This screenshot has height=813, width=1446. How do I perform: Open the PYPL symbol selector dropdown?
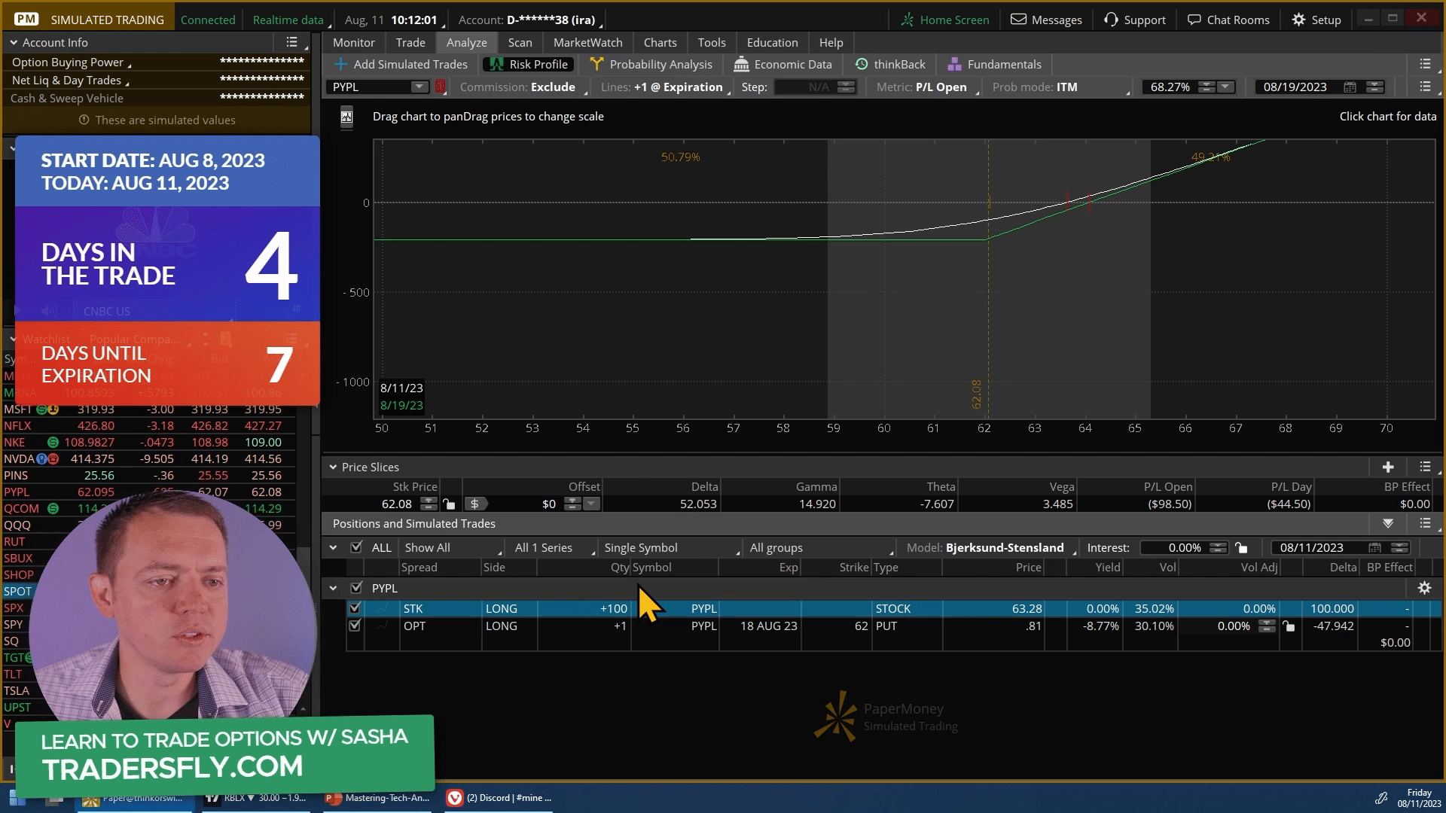click(x=419, y=87)
